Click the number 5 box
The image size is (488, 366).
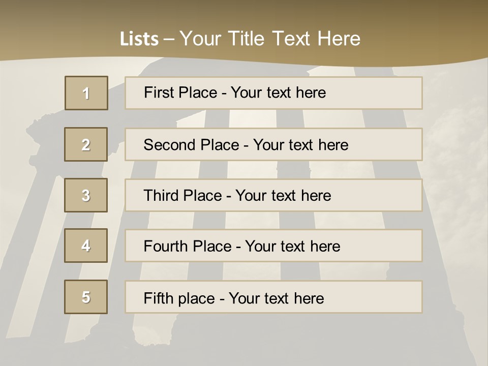(x=86, y=297)
